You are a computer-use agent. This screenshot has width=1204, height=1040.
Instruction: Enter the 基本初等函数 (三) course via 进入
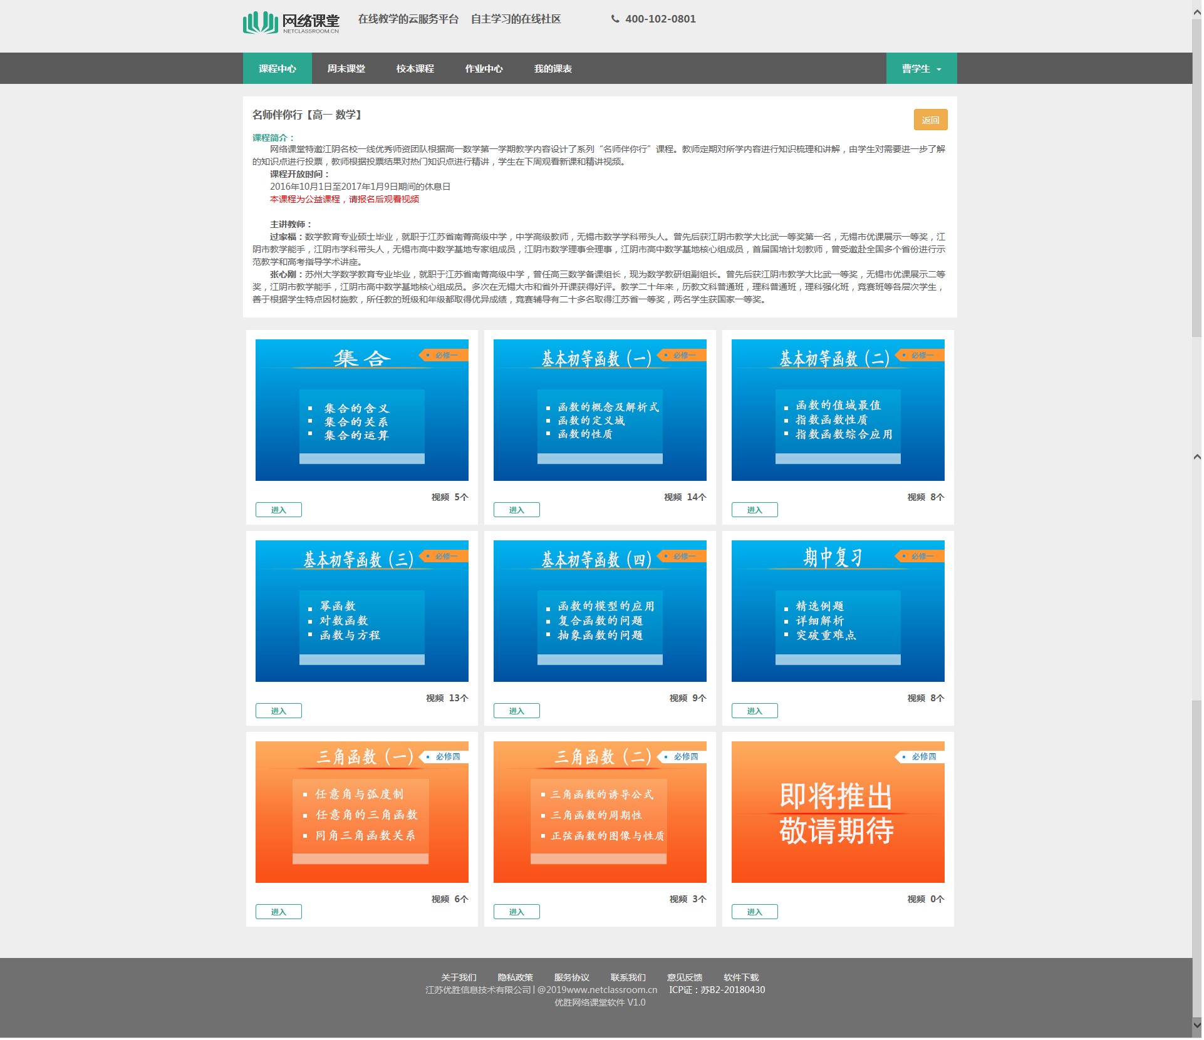coord(278,711)
